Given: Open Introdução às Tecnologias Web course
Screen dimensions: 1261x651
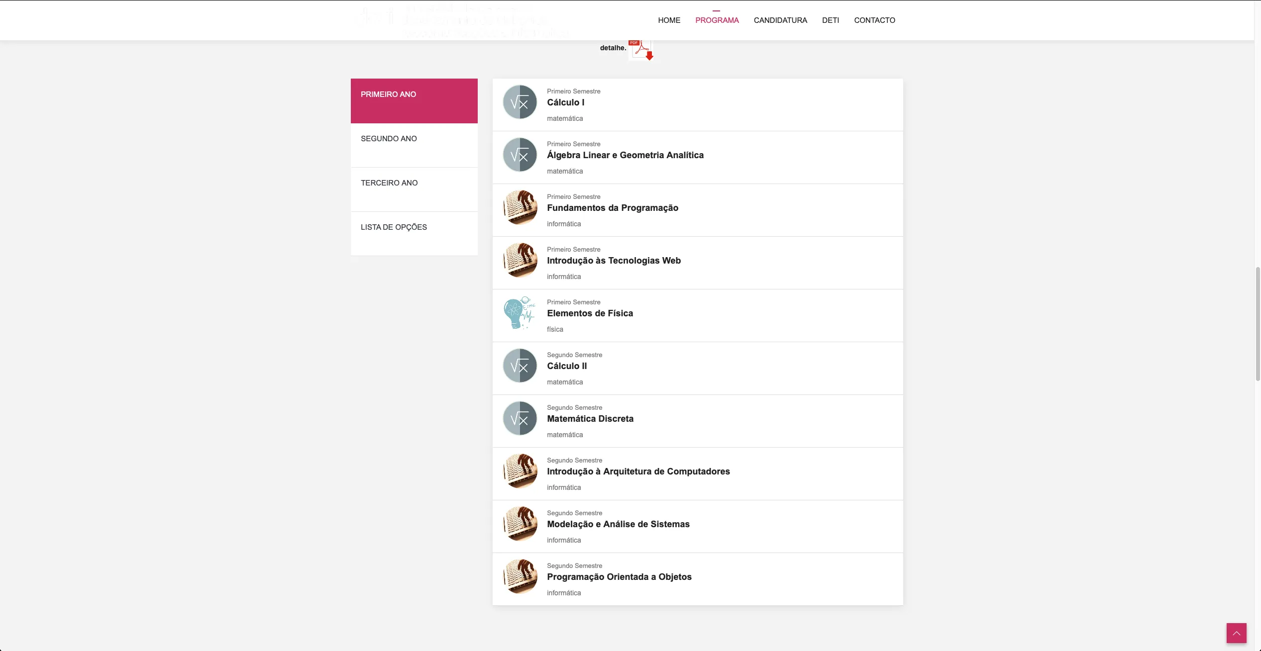Looking at the screenshot, I should pyautogui.click(x=614, y=261).
